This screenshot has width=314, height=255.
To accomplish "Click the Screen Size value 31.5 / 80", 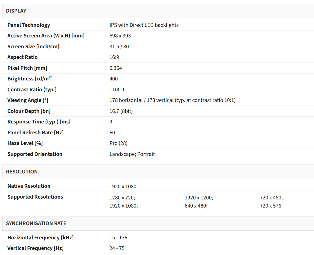I will 119,47.
